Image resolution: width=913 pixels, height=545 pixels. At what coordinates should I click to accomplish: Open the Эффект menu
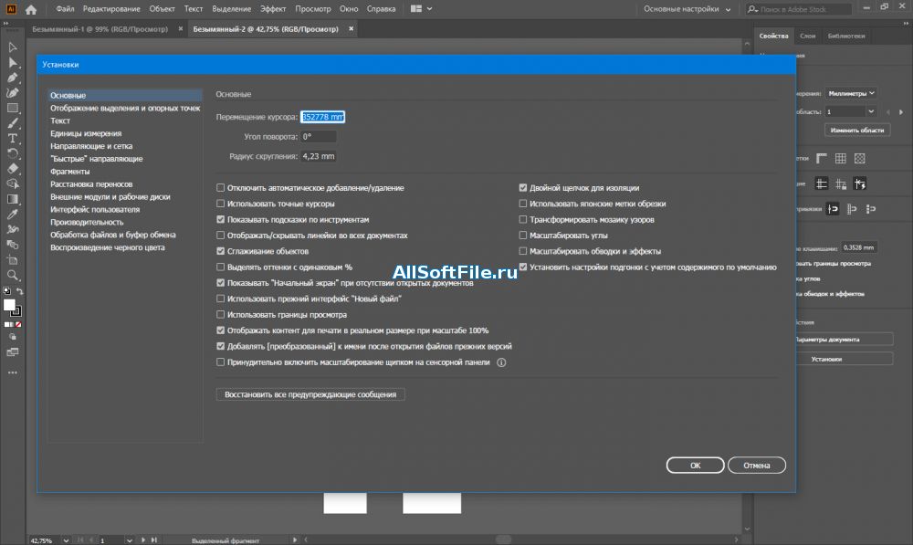272,9
